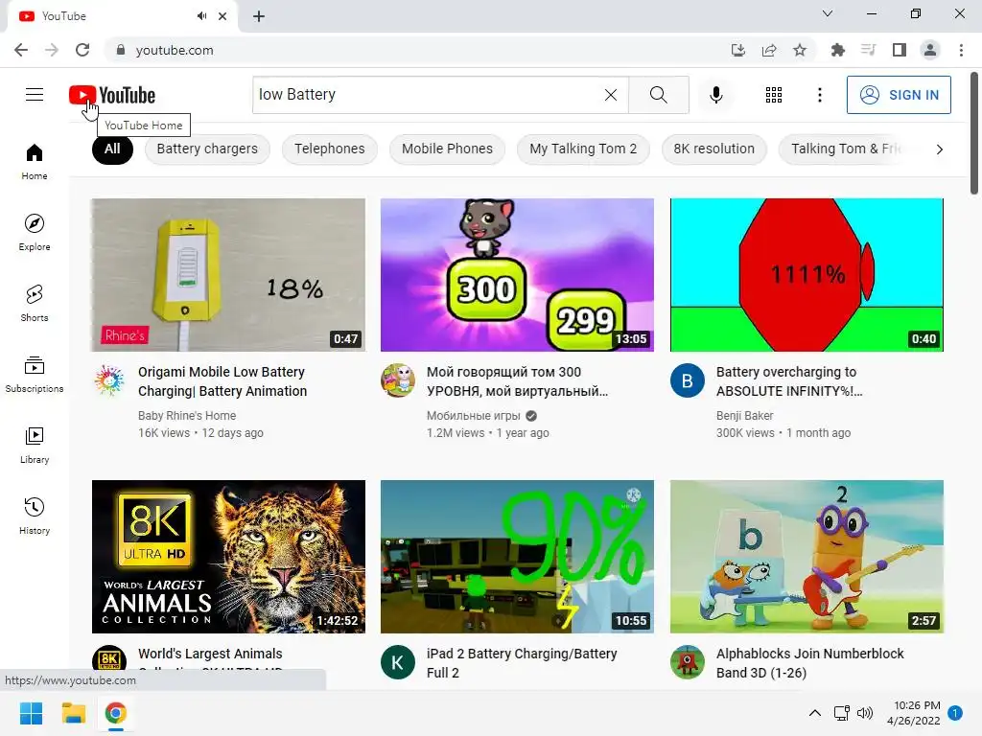Click the YouTube logo
982x736 pixels.
click(112, 95)
